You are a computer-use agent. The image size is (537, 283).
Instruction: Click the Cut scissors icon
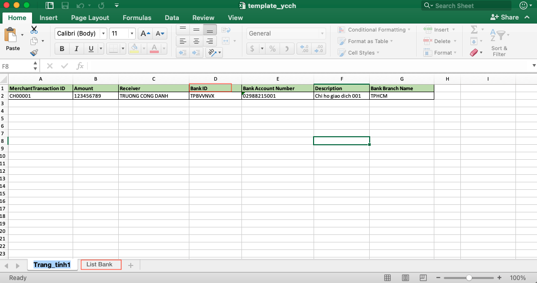click(34, 30)
